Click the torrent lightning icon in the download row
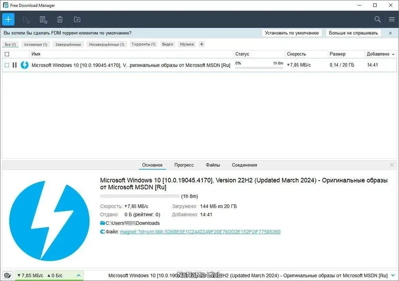 [x=24, y=65]
